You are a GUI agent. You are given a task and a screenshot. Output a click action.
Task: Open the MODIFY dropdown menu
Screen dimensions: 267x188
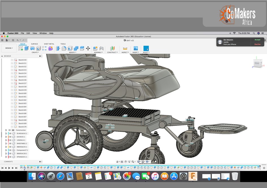click(73, 52)
